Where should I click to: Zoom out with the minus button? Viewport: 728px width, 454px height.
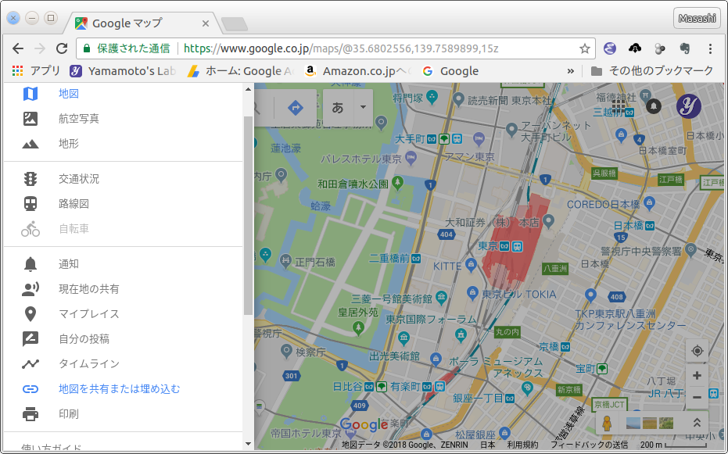click(x=697, y=398)
